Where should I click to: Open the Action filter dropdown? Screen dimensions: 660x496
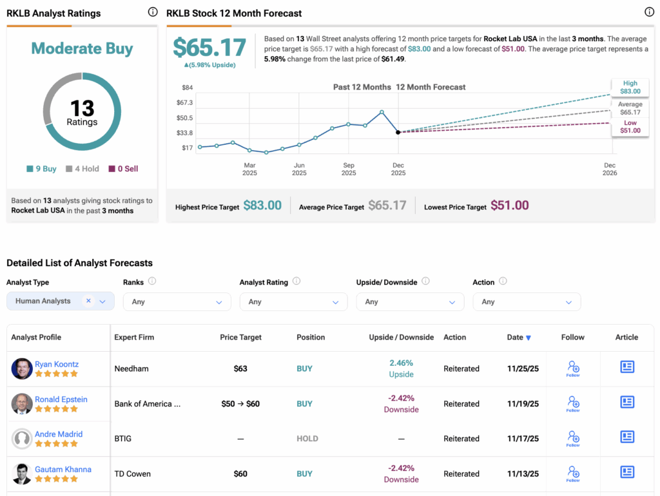527,301
